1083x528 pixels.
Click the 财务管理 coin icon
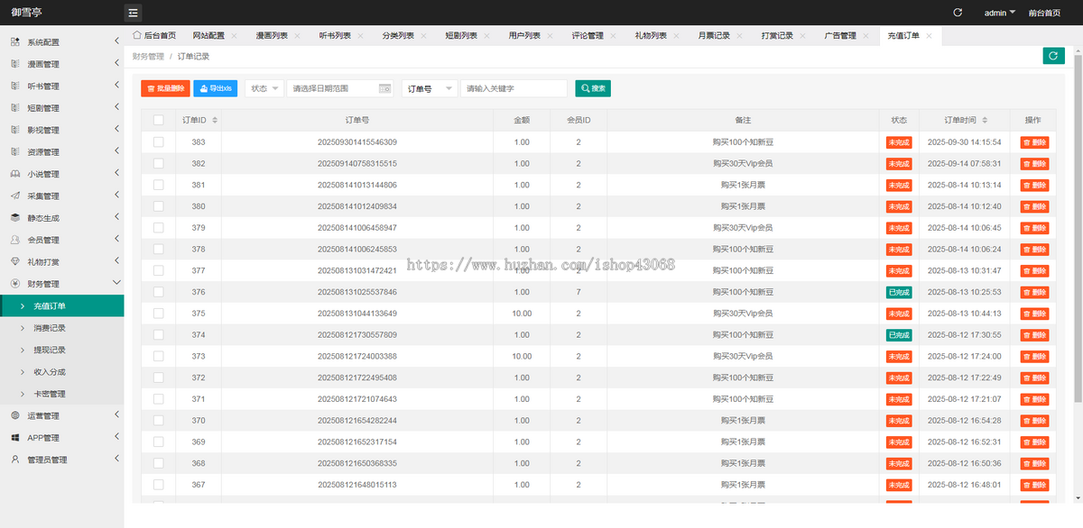point(15,284)
